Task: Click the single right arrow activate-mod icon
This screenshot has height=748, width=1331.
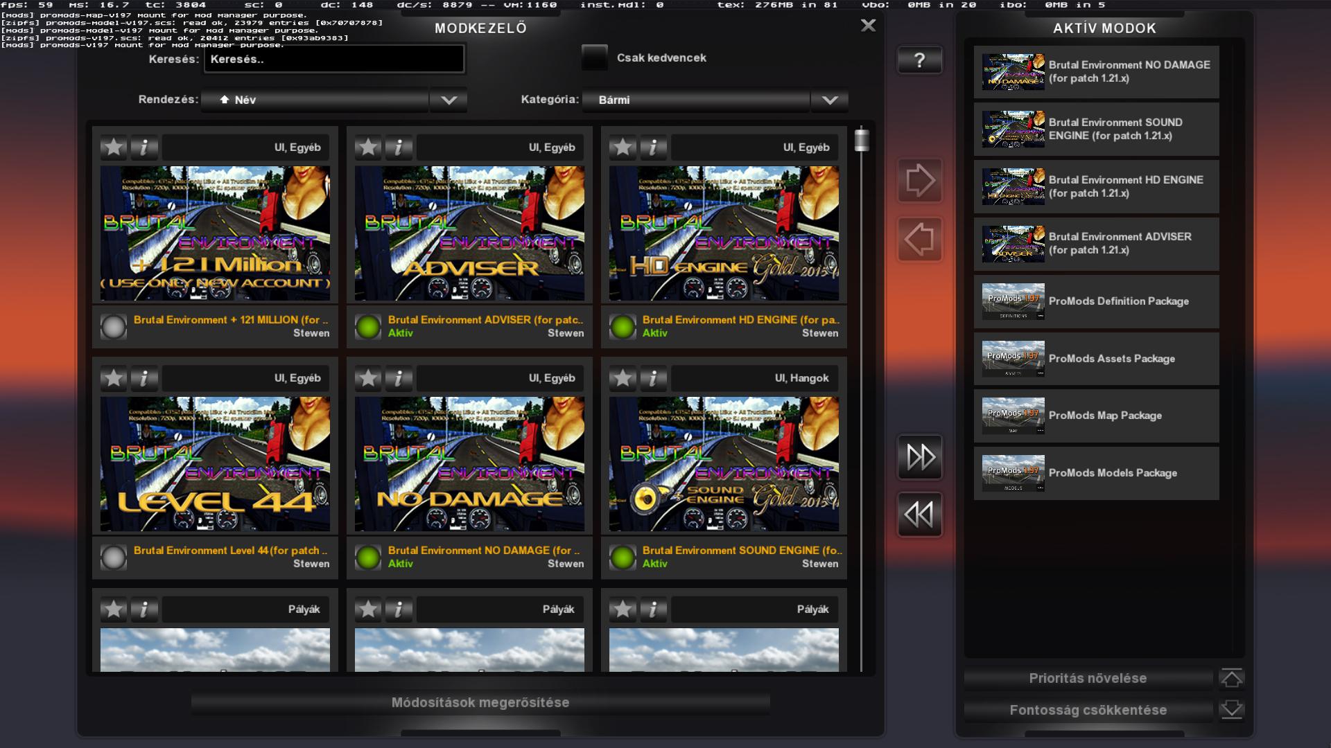Action: pos(919,181)
